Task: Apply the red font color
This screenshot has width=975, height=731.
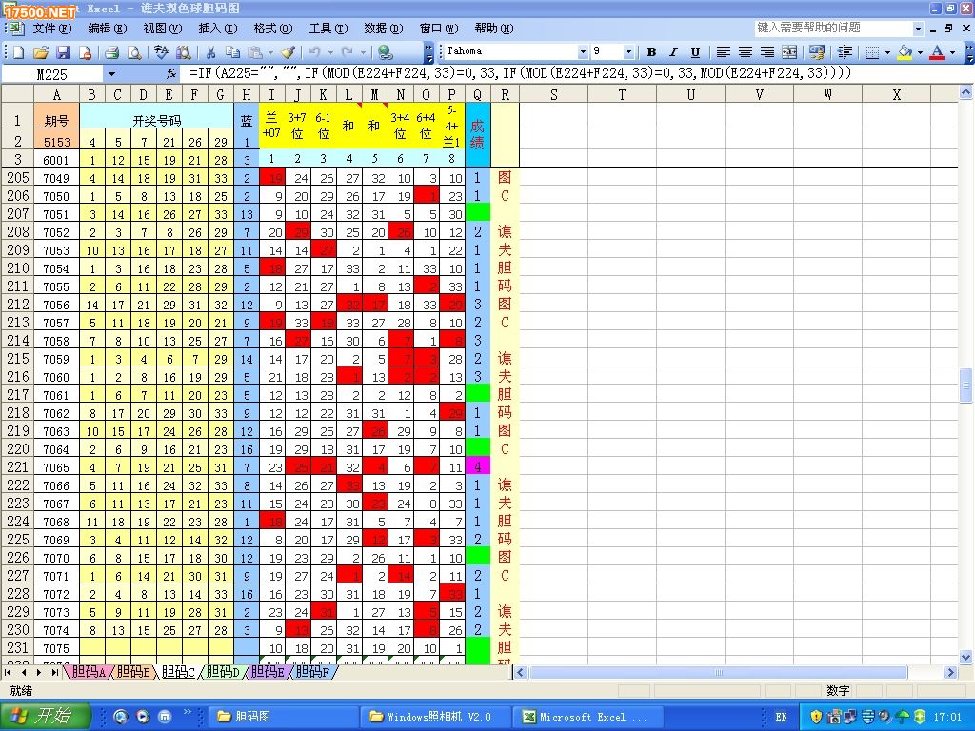Action: (x=937, y=52)
